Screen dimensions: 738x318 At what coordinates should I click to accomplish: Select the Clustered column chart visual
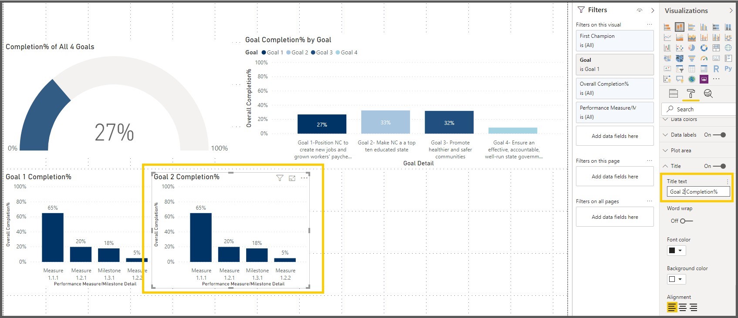(x=704, y=27)
